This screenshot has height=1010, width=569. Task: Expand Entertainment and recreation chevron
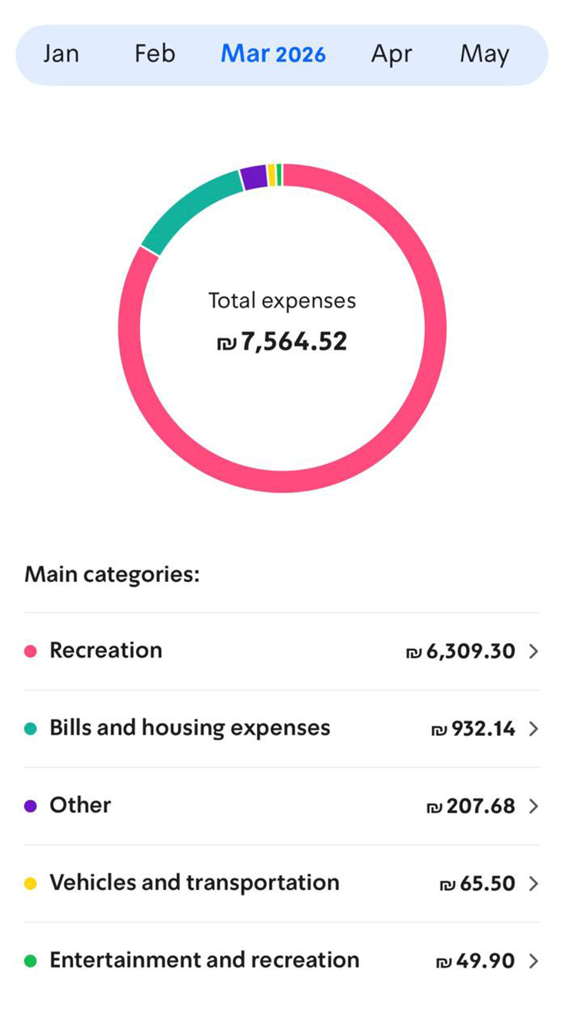coord(534,961)
